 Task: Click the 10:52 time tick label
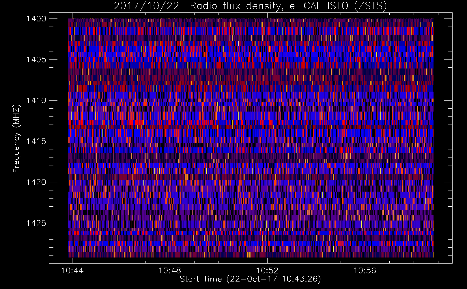point(267,271)
